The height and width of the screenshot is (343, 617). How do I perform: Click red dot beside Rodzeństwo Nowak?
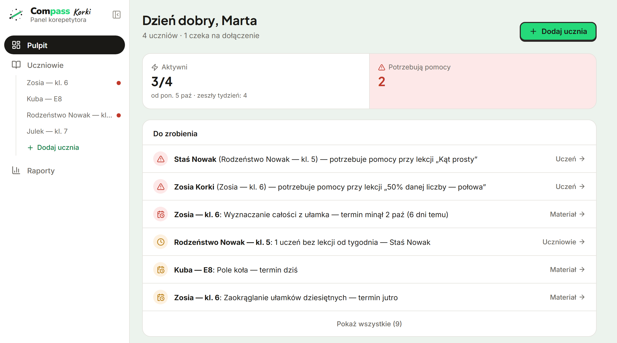click(x=119, y=115)
